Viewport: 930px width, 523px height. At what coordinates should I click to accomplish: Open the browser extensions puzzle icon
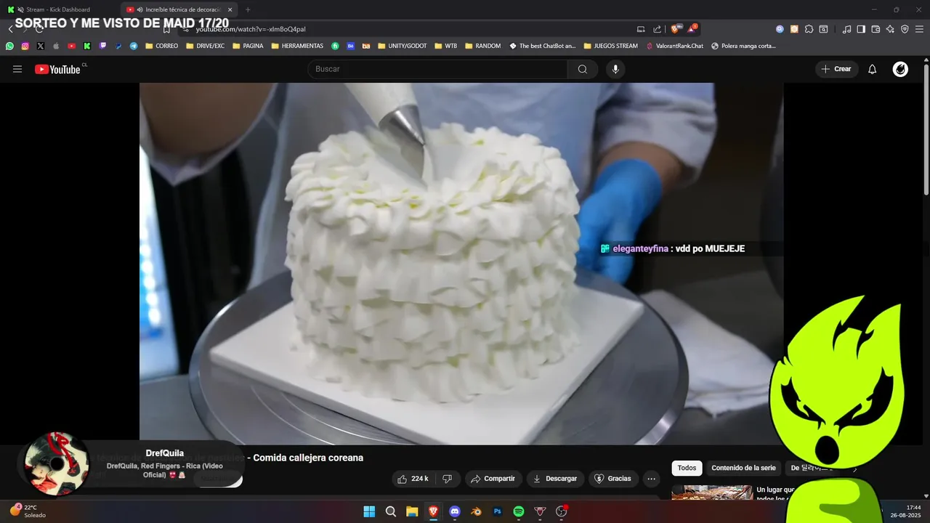pos(809,29)
